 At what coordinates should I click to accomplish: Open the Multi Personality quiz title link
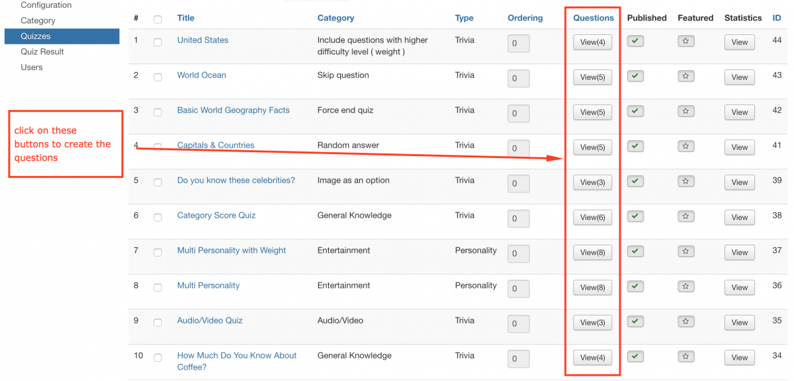coord(208,286)
